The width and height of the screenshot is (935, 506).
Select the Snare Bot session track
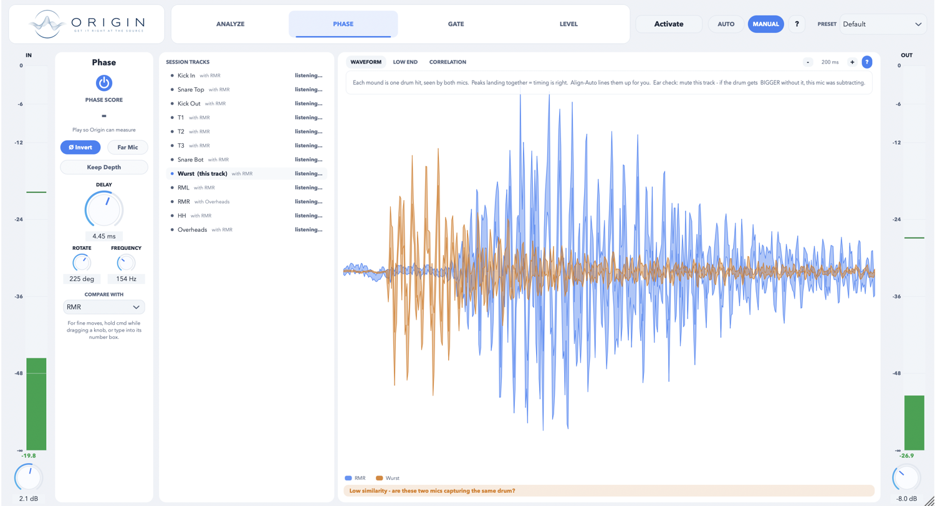(247, 160)
